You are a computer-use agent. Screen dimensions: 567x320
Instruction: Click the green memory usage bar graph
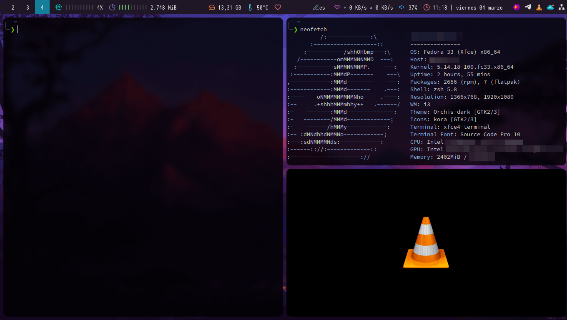[133, 7]
